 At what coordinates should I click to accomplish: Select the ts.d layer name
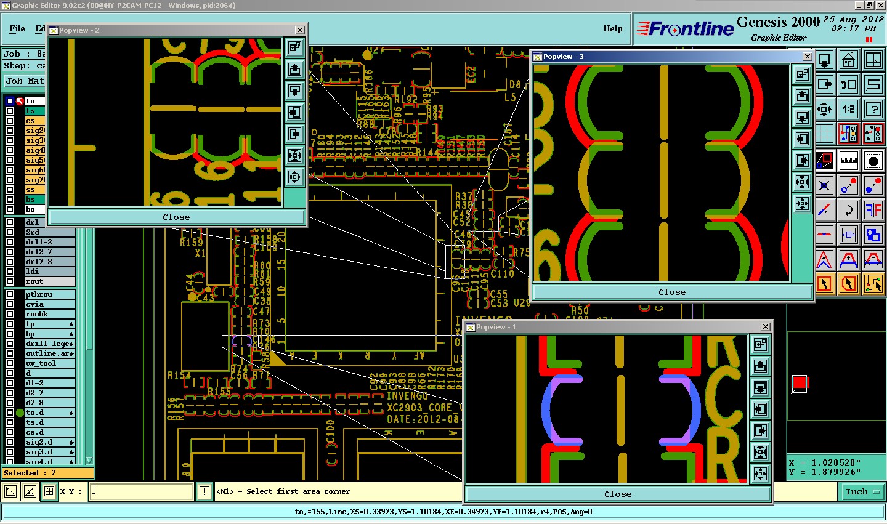[50, 422]
